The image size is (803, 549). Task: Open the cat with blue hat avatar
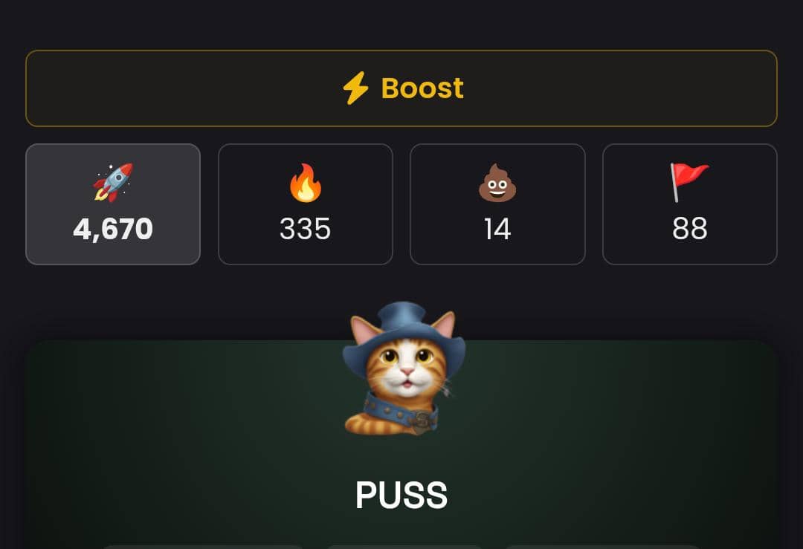[404, 368]
